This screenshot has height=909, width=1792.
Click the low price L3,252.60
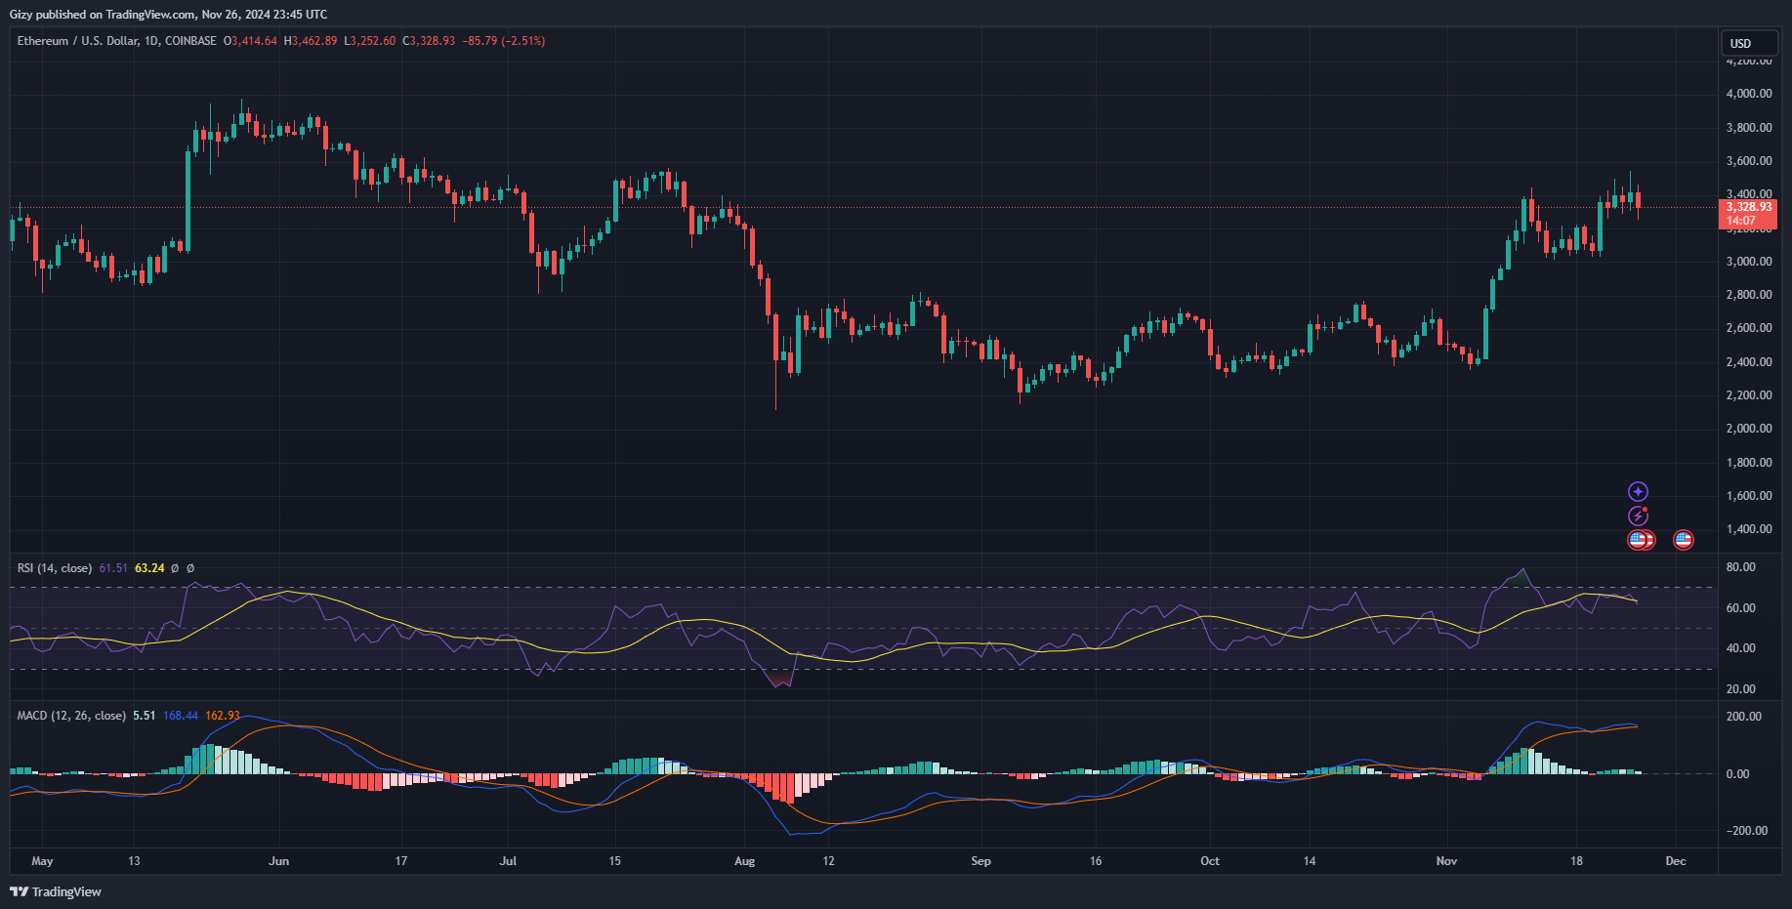(x=370, y=41)
